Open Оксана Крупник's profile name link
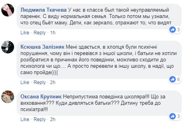 [41, 97]
